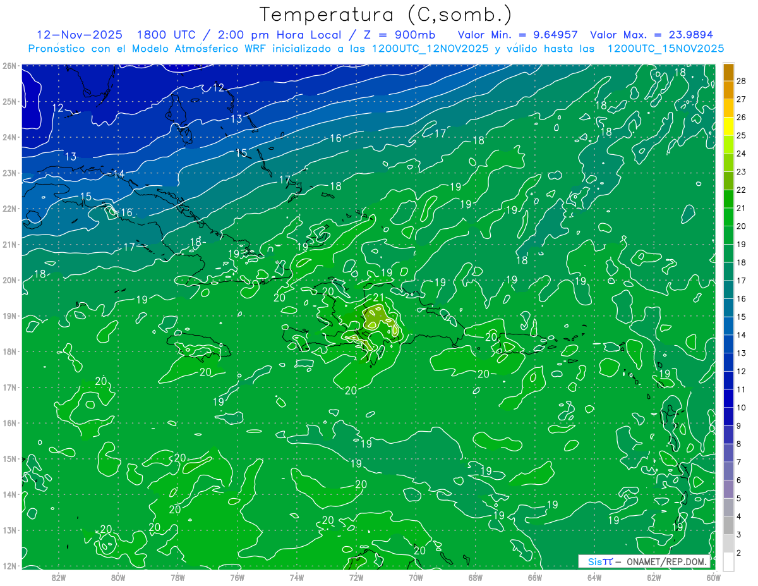This screenshot has width=758, height=586.
Task: Click the title Temperatura (C,somb.)
Action: tap(386, 15)
